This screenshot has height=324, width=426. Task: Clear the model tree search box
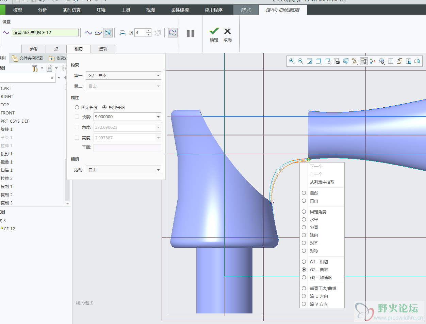(52, 78)
